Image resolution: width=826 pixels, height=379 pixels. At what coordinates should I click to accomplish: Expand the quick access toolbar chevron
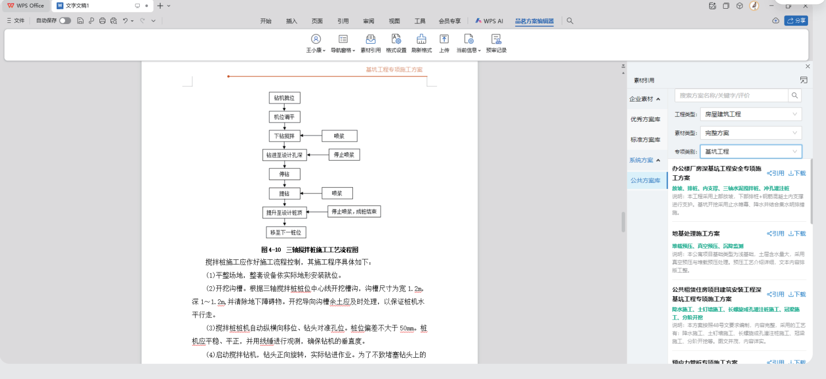(154, 21)
